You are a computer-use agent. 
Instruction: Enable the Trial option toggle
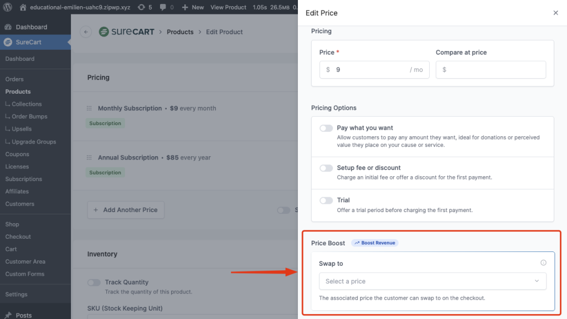pos(326,200)
